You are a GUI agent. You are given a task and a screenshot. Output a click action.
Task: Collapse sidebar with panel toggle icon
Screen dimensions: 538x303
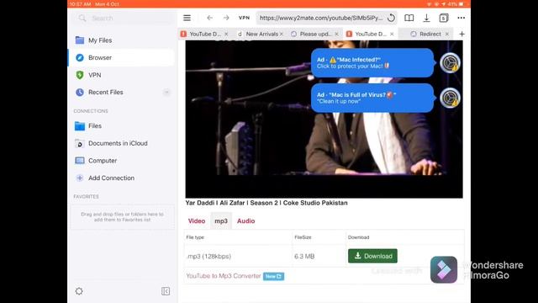click(166, 291)
